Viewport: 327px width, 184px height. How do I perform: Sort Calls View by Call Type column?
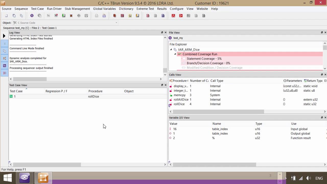point(246,81)
